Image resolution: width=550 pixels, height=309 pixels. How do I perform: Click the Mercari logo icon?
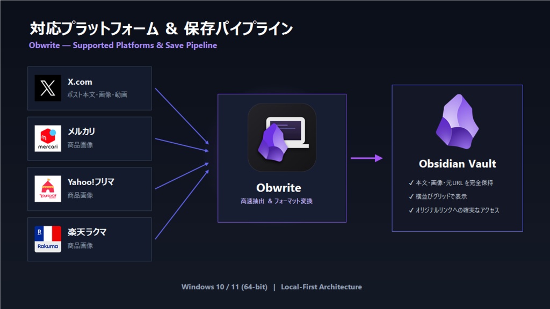[x=48, y=138]
